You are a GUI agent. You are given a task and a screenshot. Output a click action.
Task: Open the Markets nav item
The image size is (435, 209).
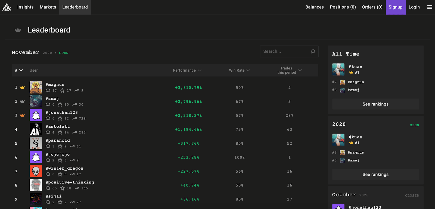(48, 7)
